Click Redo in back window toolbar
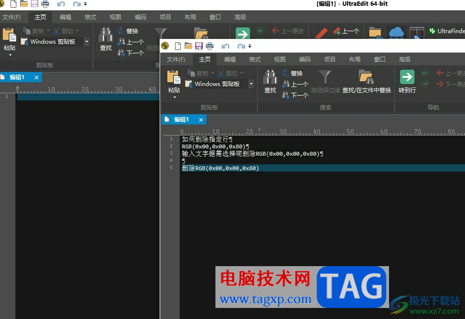 [77, 4]
